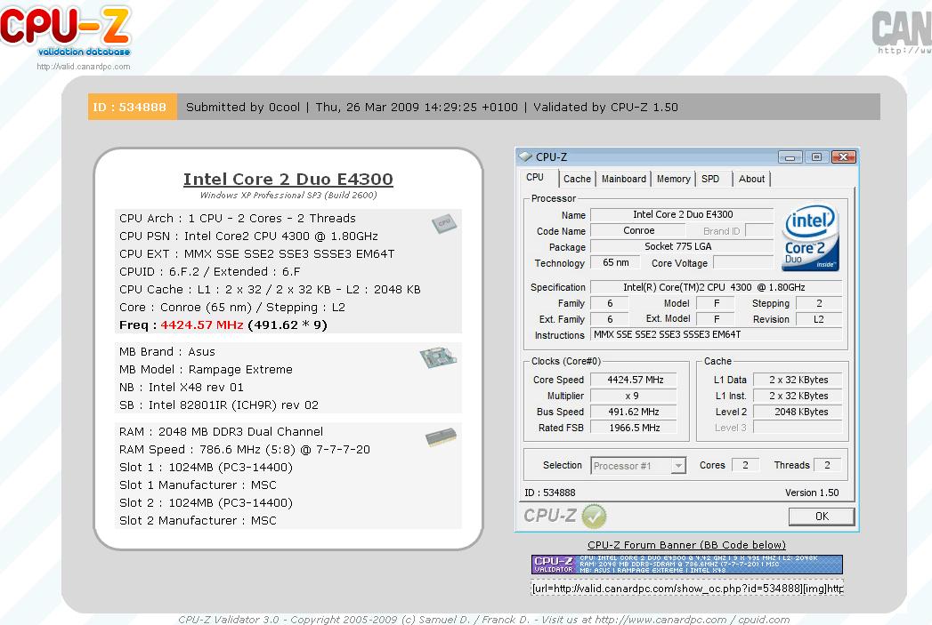Open the Mainboard tab
This screenshot has width=932, height=625.
(x=623, y=179)
